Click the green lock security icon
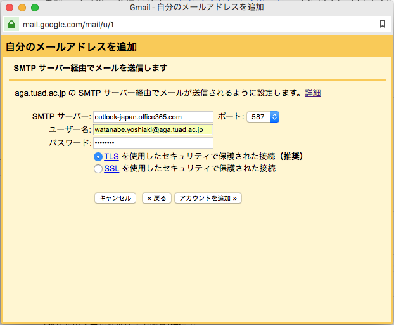The width and height of the screenshot is (394, 325). click(11, 24)
